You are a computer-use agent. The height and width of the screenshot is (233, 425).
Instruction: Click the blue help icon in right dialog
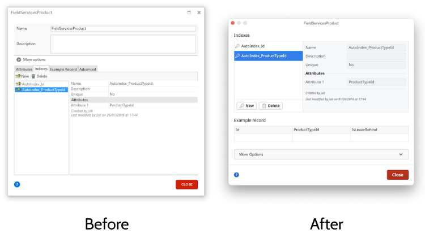236,175
